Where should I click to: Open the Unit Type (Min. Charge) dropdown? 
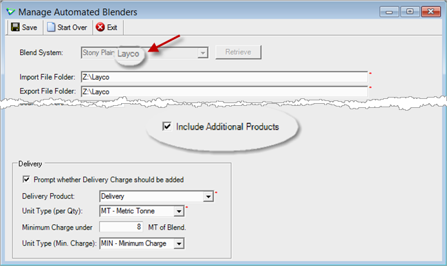tap(179, 244)
